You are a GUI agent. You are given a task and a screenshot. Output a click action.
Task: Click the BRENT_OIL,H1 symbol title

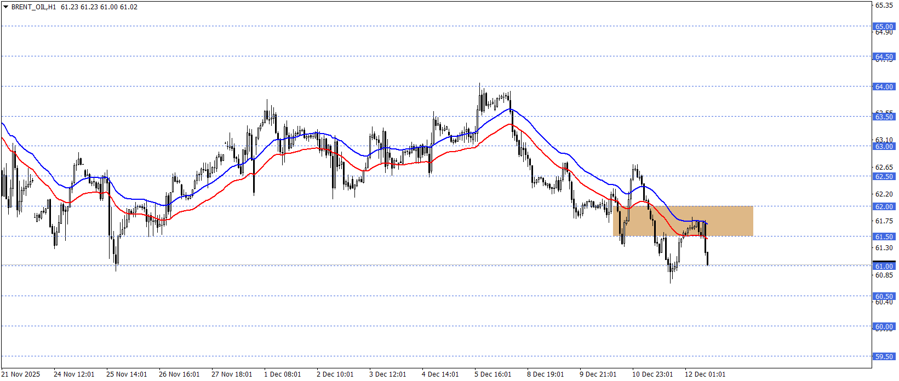33,7
